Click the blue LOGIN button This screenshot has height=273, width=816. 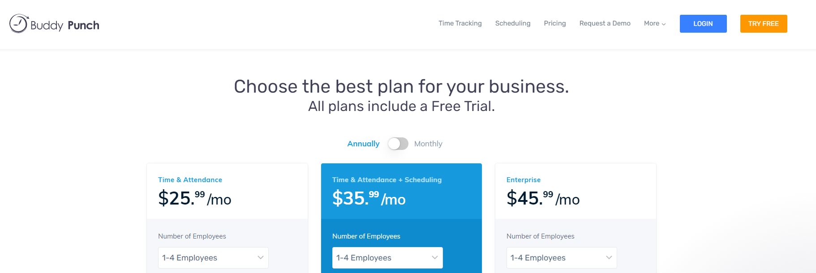[703, 24]
